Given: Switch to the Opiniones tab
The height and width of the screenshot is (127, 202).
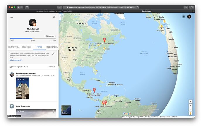Looking at the screenshot, I should tap(26, 47).
